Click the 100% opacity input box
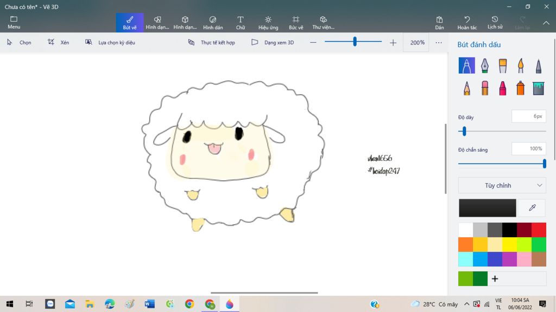Image resolution: width=556 pixels, height=312 pixels. [529, 148]
